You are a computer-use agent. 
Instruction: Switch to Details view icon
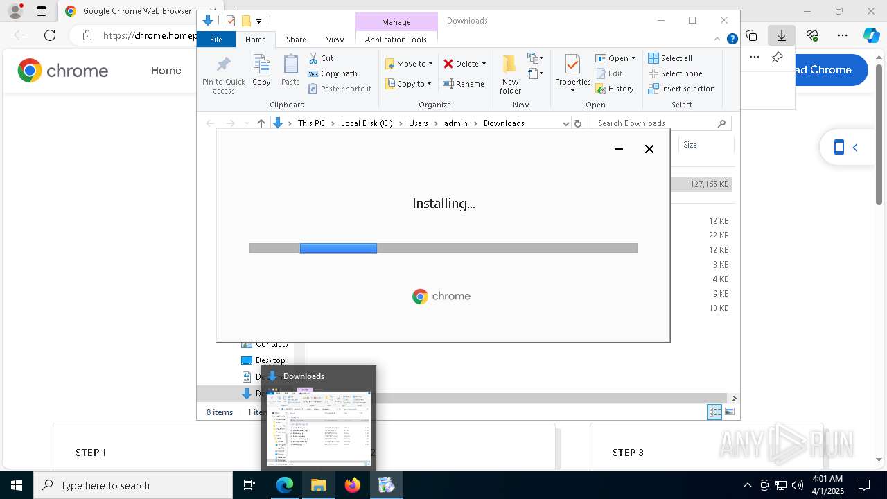pos(714,412)
